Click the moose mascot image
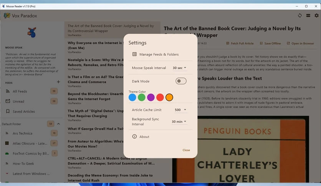The width and height of the screenshot is (321, 186). [32, 32]
